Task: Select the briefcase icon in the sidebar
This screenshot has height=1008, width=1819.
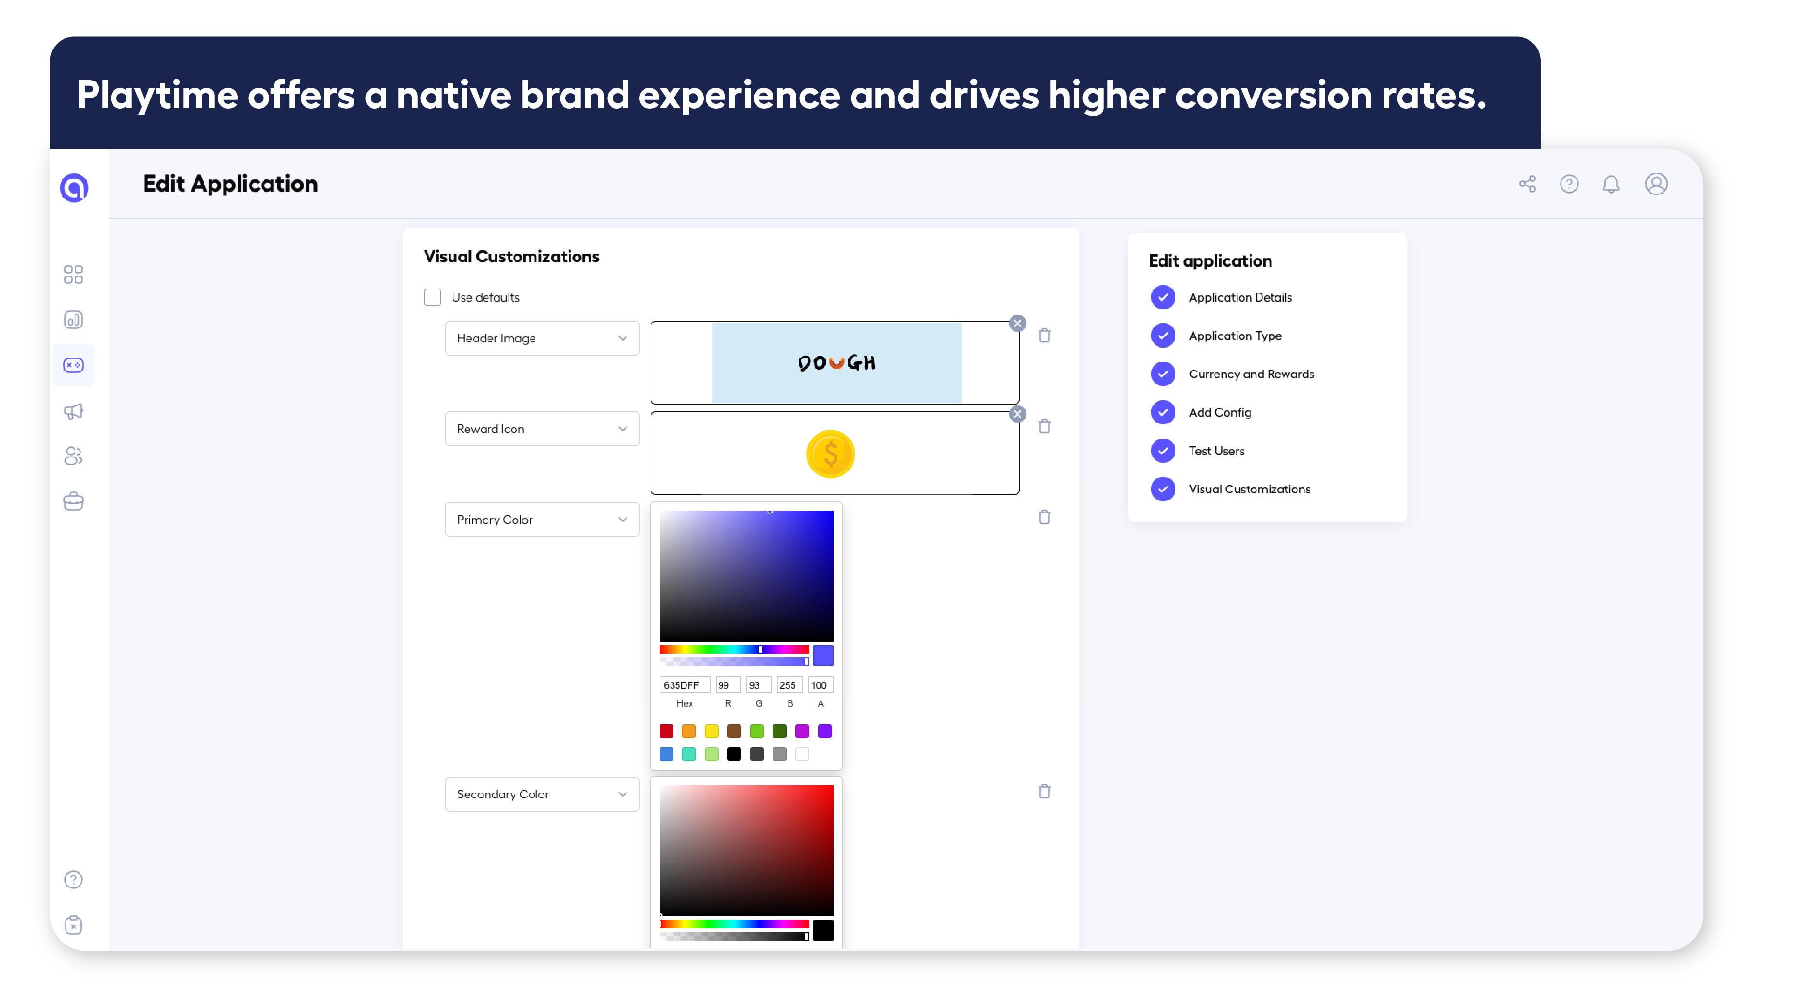Action: pos(73,501)
